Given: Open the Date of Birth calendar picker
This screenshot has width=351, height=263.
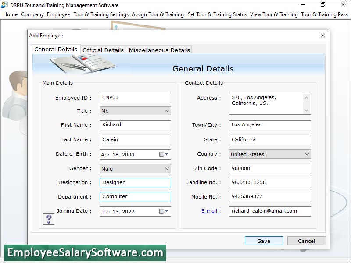Looking at the screenshot, I should (166, 154).
